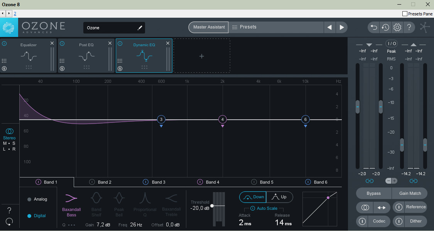
Task: Click the Release value 14 ms
Action: (x=283, y=223)
